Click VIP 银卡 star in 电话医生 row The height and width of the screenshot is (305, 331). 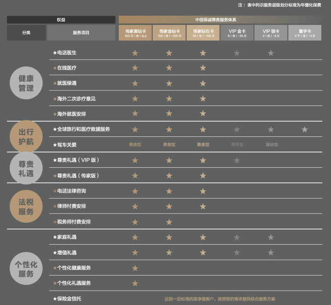271,53
